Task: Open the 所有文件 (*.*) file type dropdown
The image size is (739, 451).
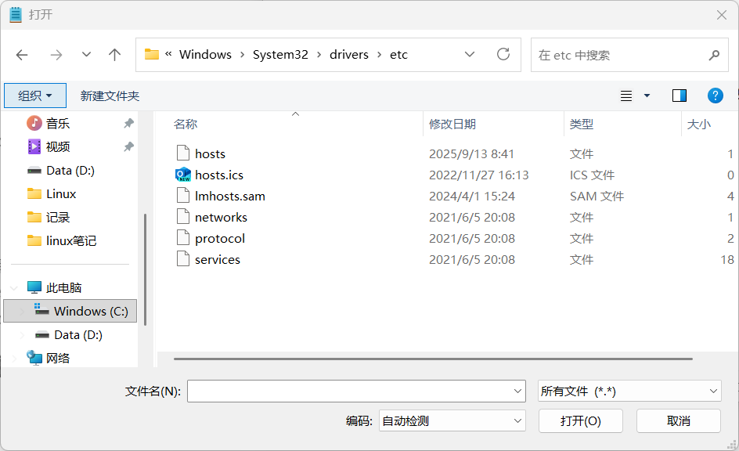Action: (629, 391)
